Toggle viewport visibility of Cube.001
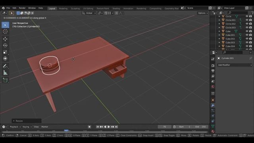The height and width of the screenshot is (143, 254). pyautogui.click(x=247, y=35)
